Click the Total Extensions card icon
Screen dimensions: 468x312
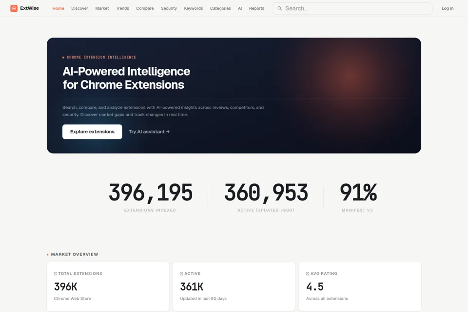point(55,273)
